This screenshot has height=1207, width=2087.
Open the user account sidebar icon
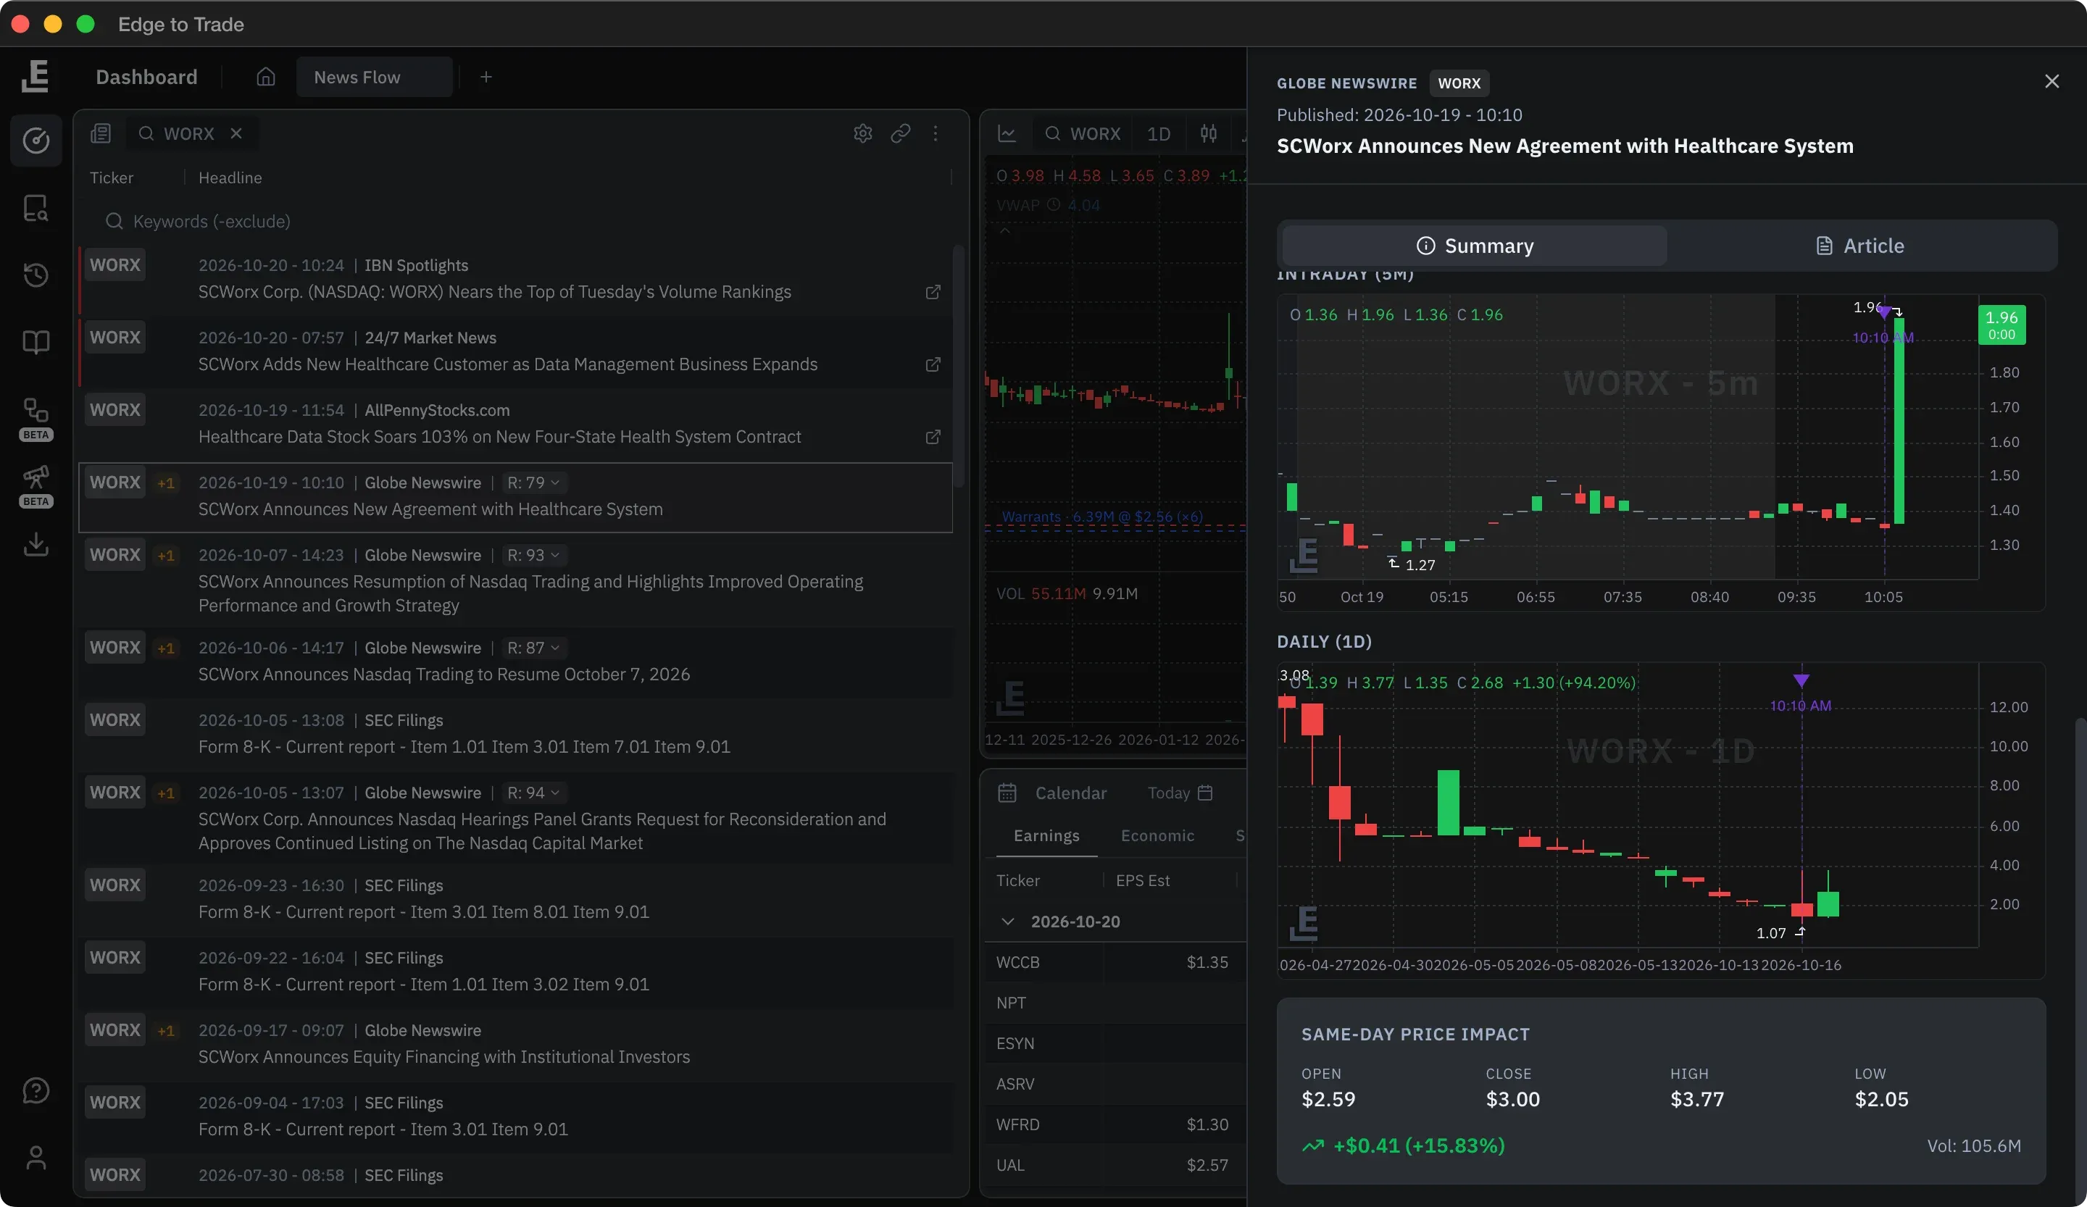point(36,1157)
